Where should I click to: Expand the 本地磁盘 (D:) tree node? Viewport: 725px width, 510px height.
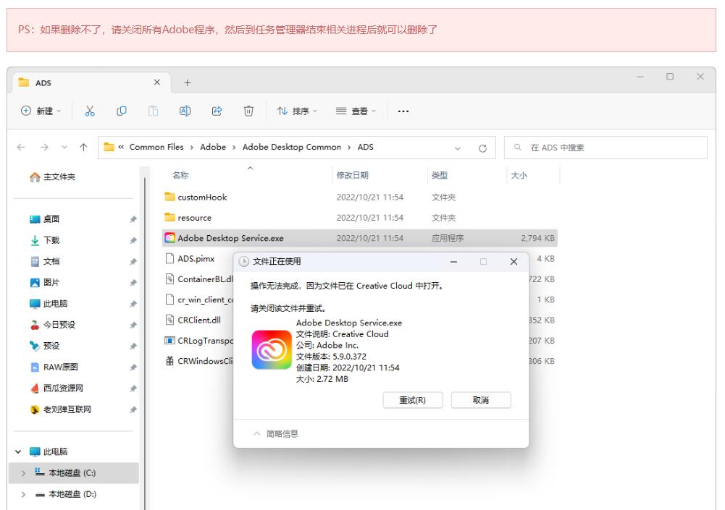pos(24,495)
